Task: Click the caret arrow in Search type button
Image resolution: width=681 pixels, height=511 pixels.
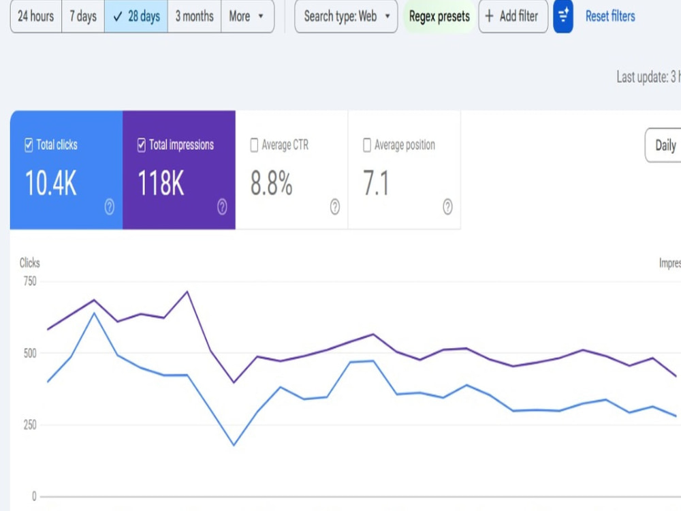Action: [x=387, y=16]
